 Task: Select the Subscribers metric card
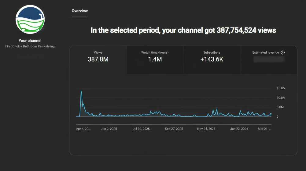click(x=212, y=60)
